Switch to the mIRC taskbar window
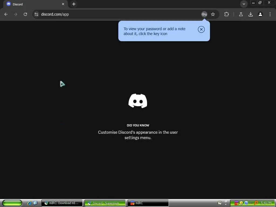Image resolution: width=276 pixels, height=207 pixels. pyautogui.click(x=148, y=203)
